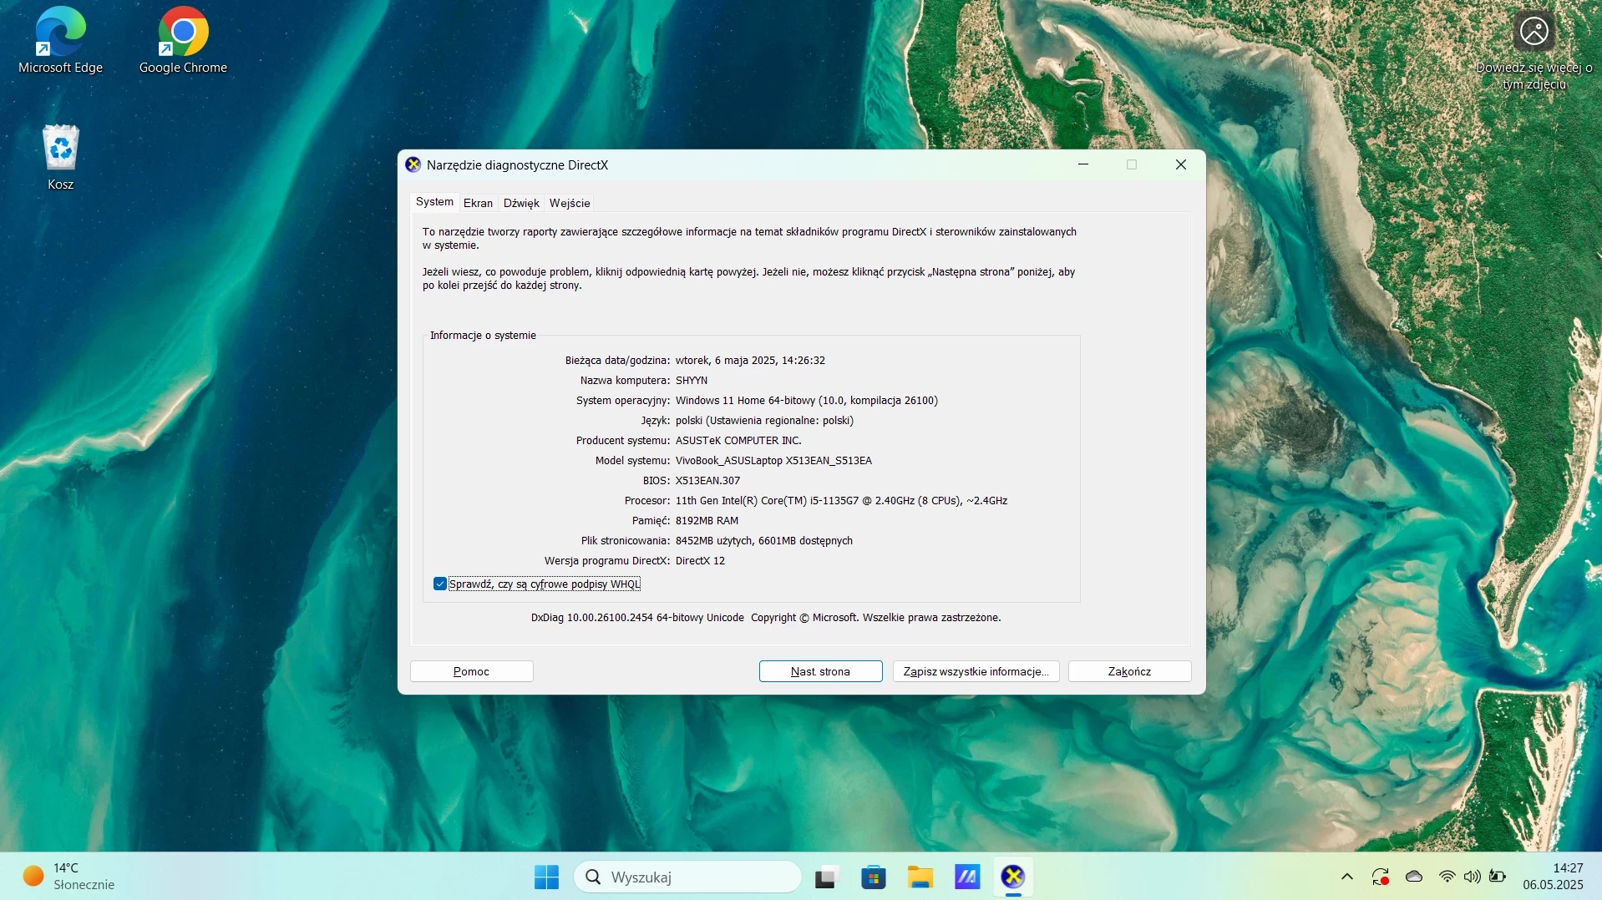Open File Explorer from the taskbar
Screen dimensions: 1602x900
point(920,877)
